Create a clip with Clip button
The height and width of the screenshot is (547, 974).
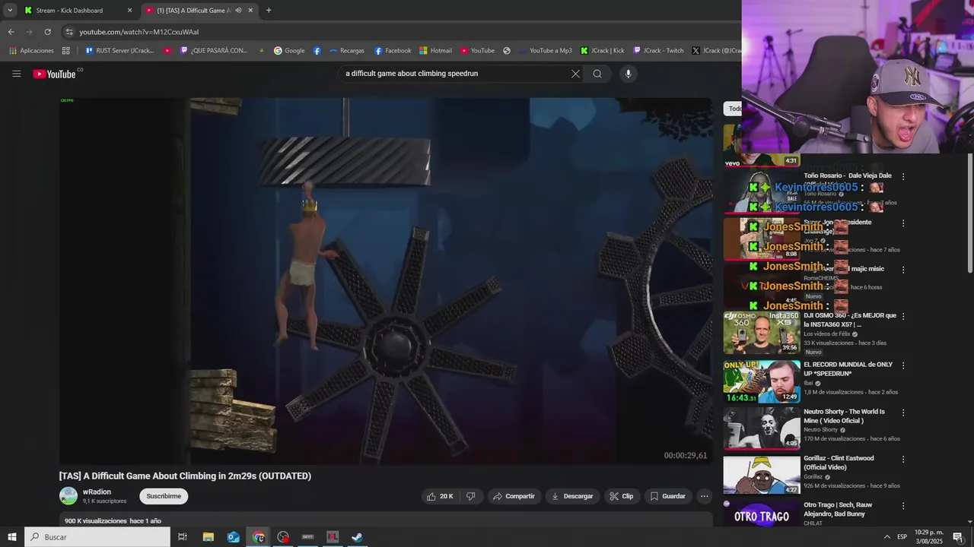[x=622, y=496]
